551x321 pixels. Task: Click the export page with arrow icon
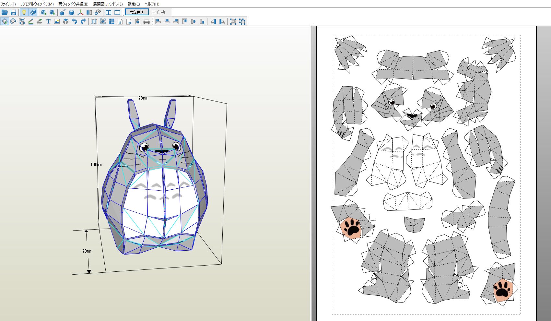[x=129, y=21]
